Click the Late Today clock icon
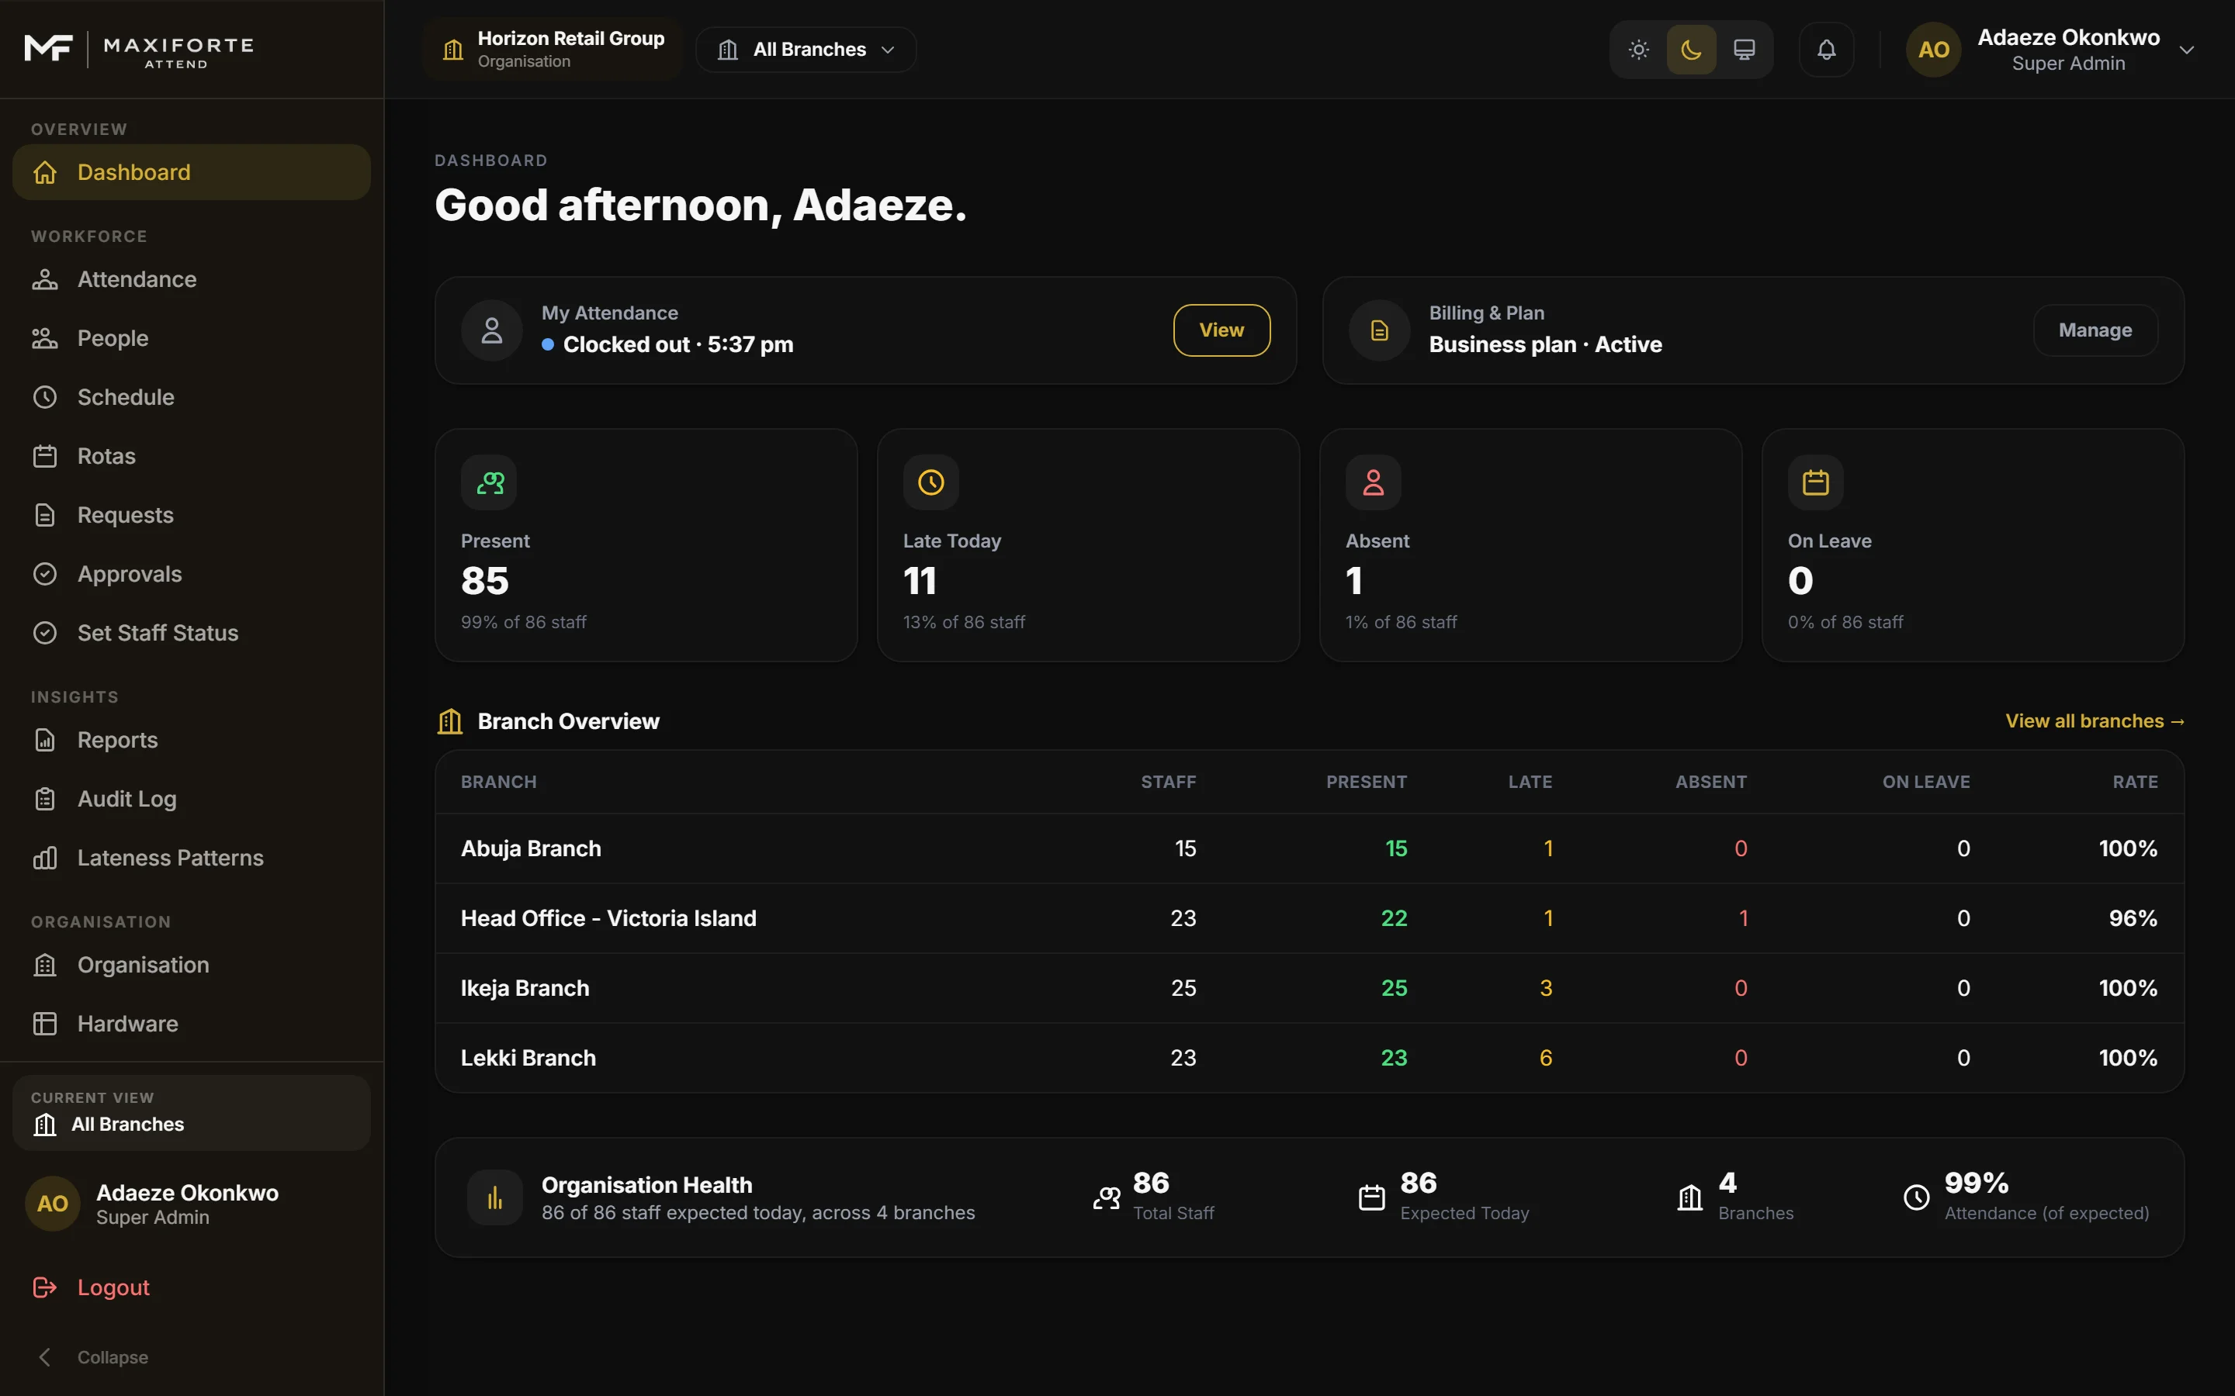This screenshot has width=2235, height=1396. point(931,482)
